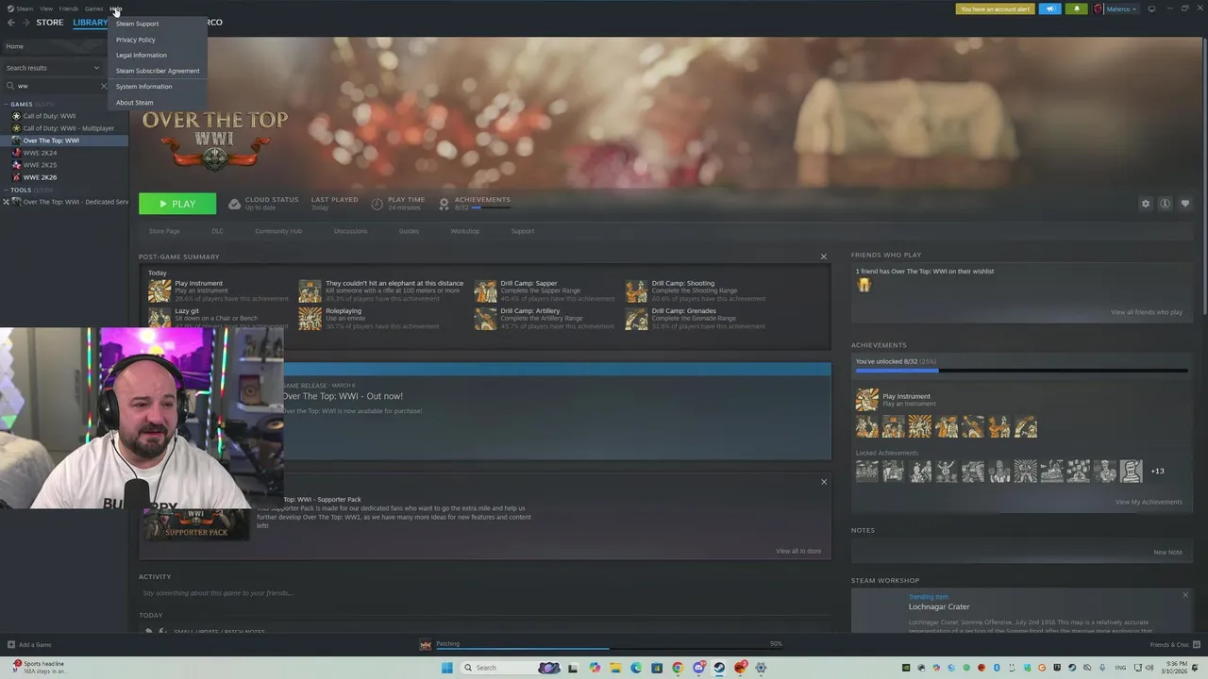Open game settings gear icon
The image size is (1208, 679).
tap(1146, 204)
